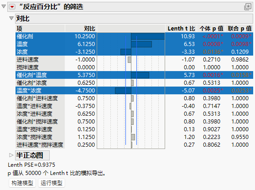255x190 pixels.
Task: Click the 构建模型 button
Action: point(22,183)
